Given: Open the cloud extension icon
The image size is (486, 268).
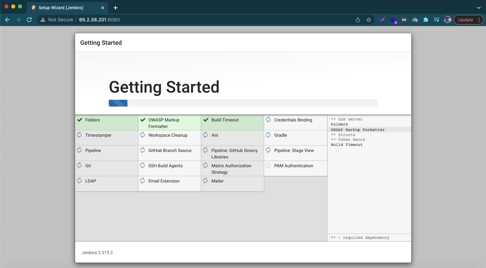Looking at the screenshot, I should pos(415,20).
